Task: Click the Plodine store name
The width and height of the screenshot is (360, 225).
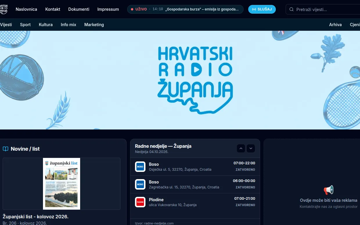Action: 156,200
